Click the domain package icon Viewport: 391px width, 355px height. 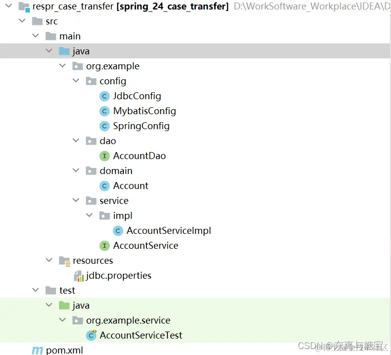coord(91,171)
